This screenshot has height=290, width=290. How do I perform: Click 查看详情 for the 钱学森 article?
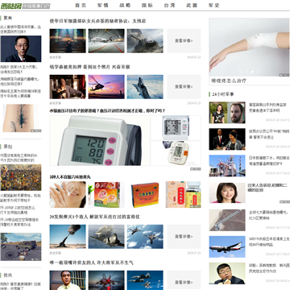pos(184,87)
